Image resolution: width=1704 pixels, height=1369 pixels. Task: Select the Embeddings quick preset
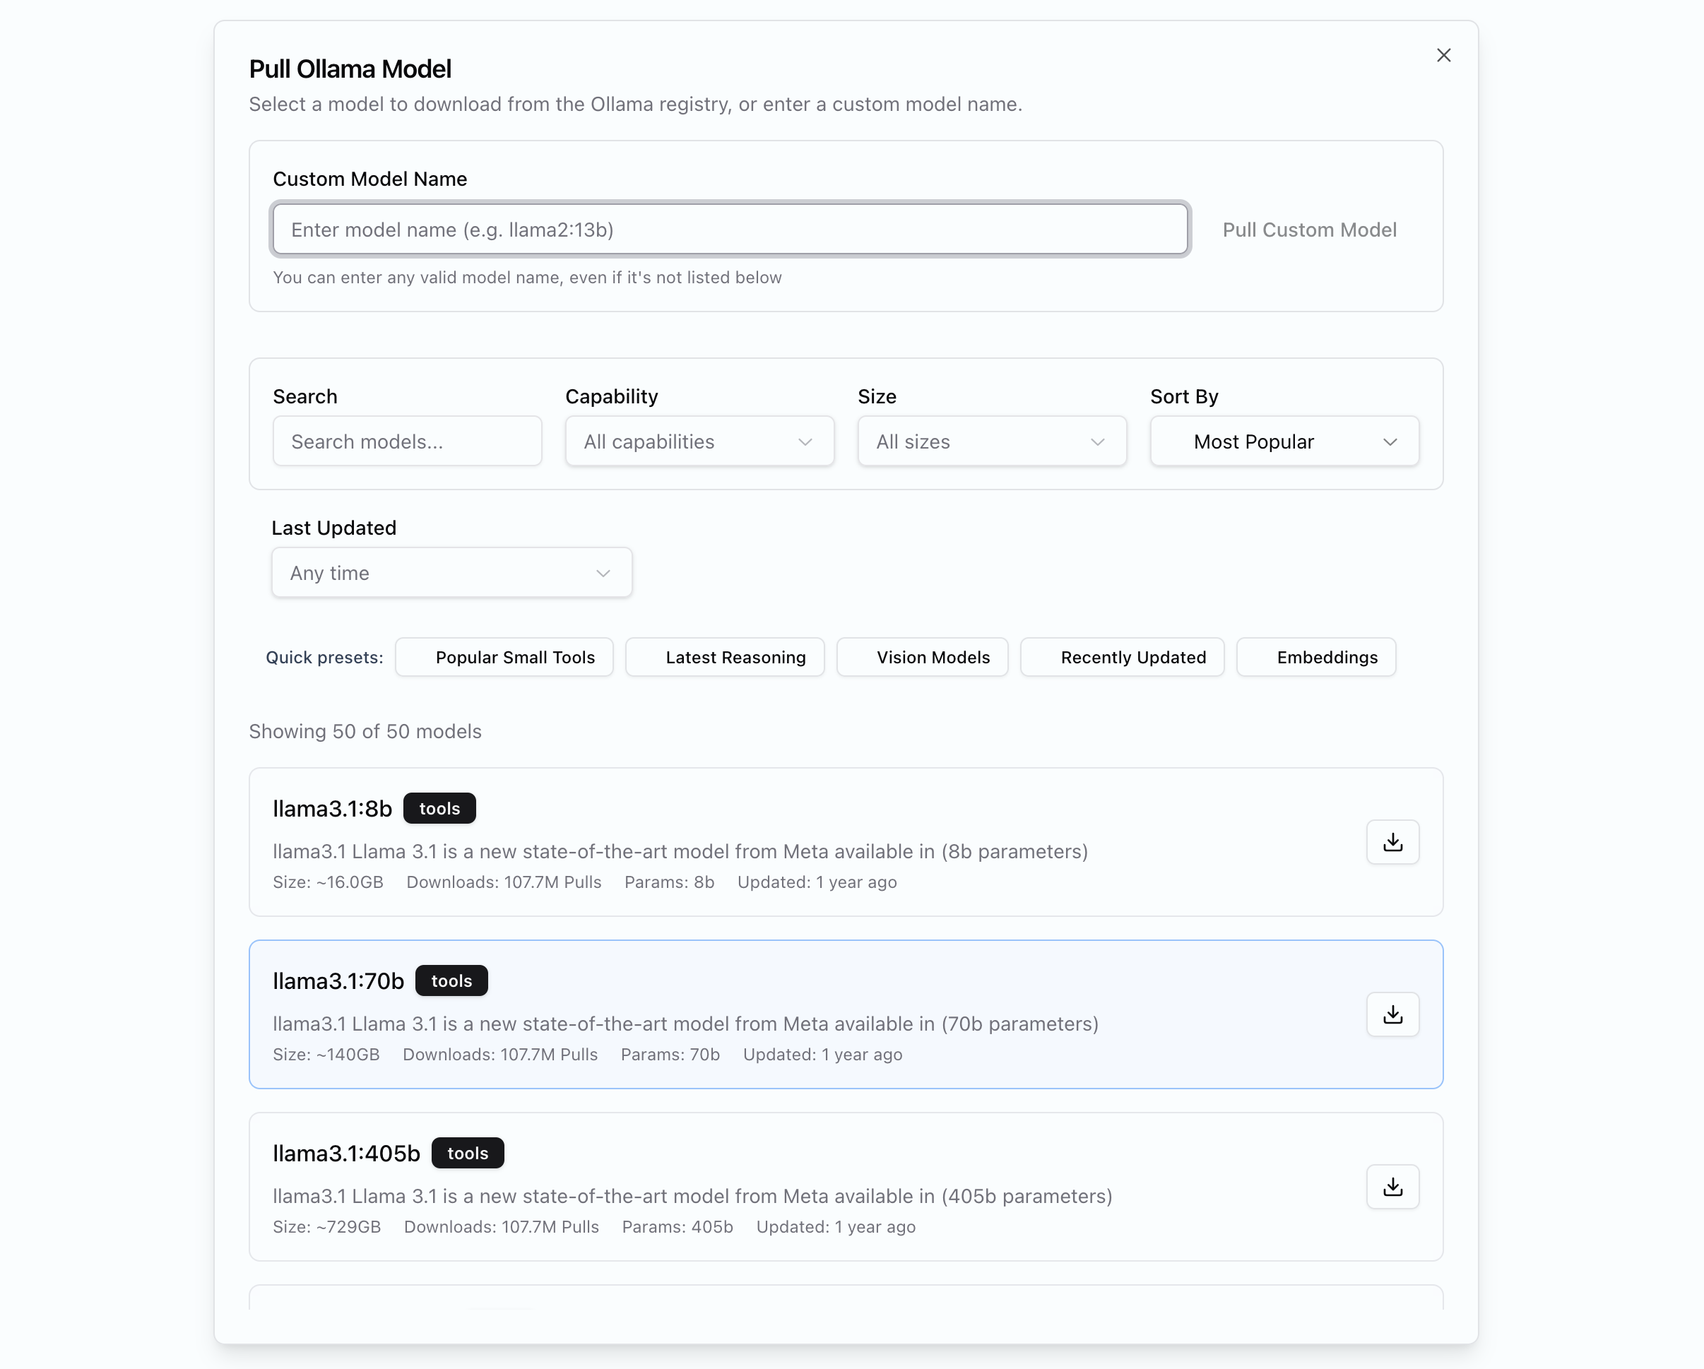point(1315,657)
